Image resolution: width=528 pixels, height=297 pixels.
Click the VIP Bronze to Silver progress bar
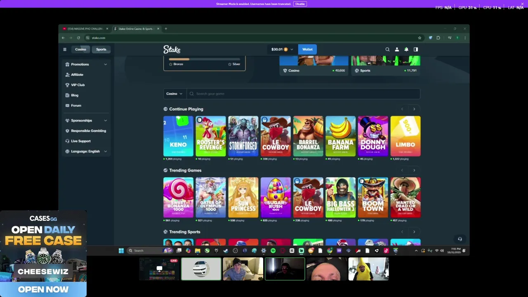click(x=204, y=59)
